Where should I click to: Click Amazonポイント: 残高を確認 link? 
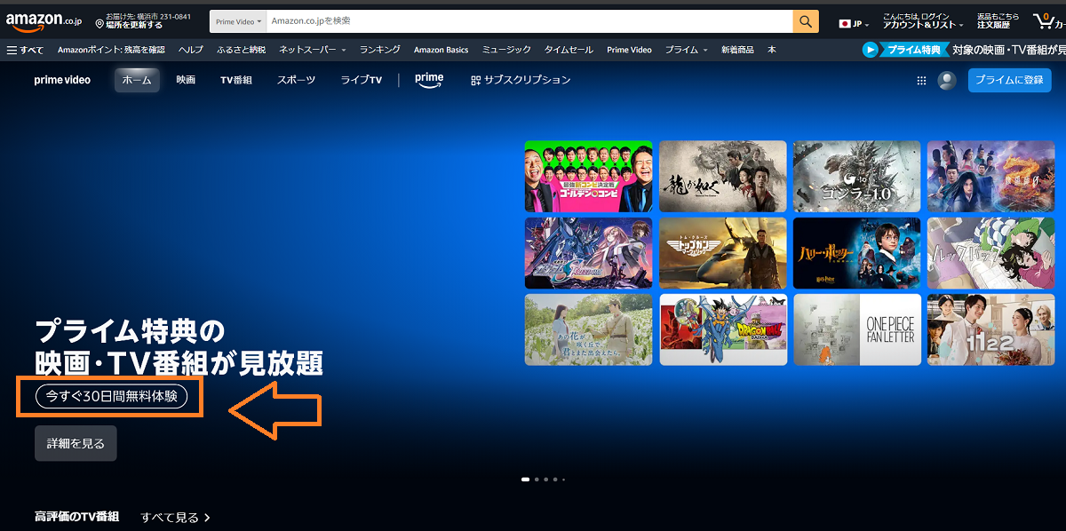pos(111,50)
